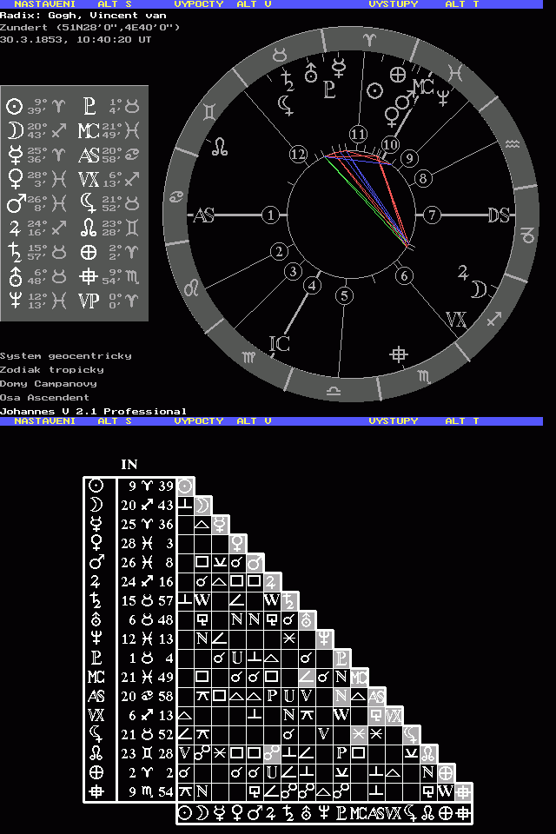Select the house 7 circle in the chart
Screen dimensions: 556x834
pyautogui.click(x=432, y=215)
